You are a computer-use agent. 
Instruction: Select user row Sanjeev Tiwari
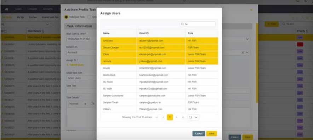point(159,102)
